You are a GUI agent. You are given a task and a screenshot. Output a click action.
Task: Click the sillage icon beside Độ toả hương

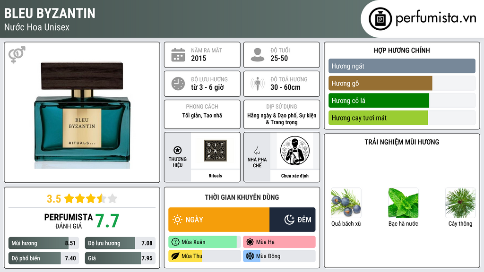pyautogui.click(x=258, y=84)
